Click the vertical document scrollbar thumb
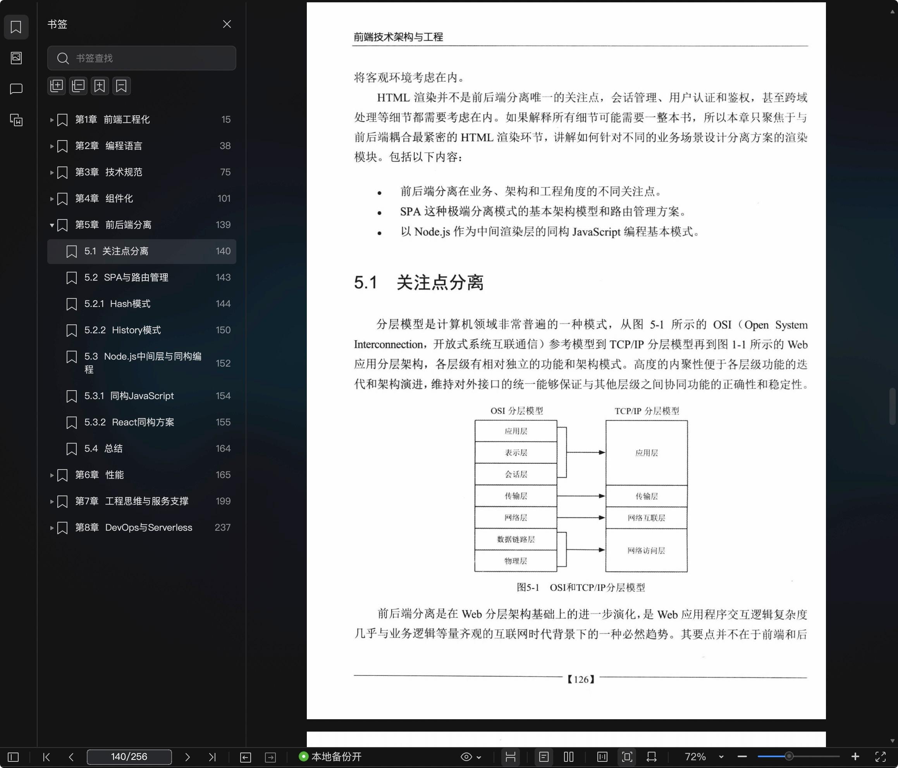 pos(892,406)
